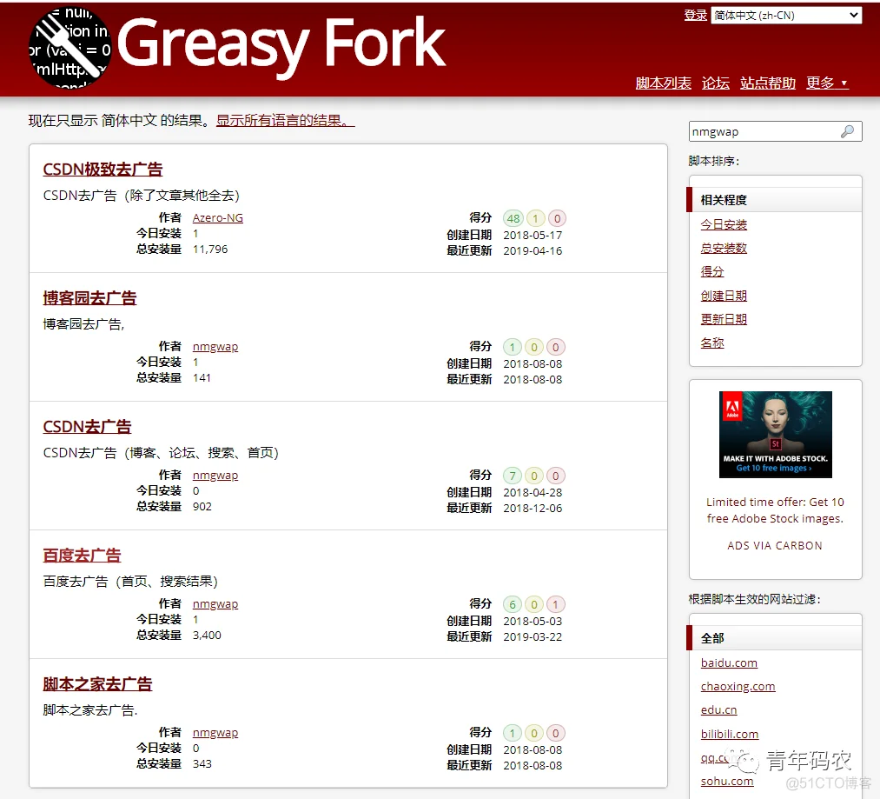This screenshot has height=799, width=880.
Task: Open author nmgwap under 脚本之家去广告
Action: (x=215, y=732)
